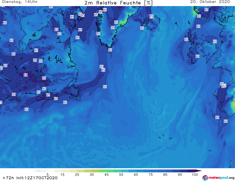The height and width of the screenshot is (181, 235).
Task: Click the colorbar value label '5'
Action: [x=47, y=175]
